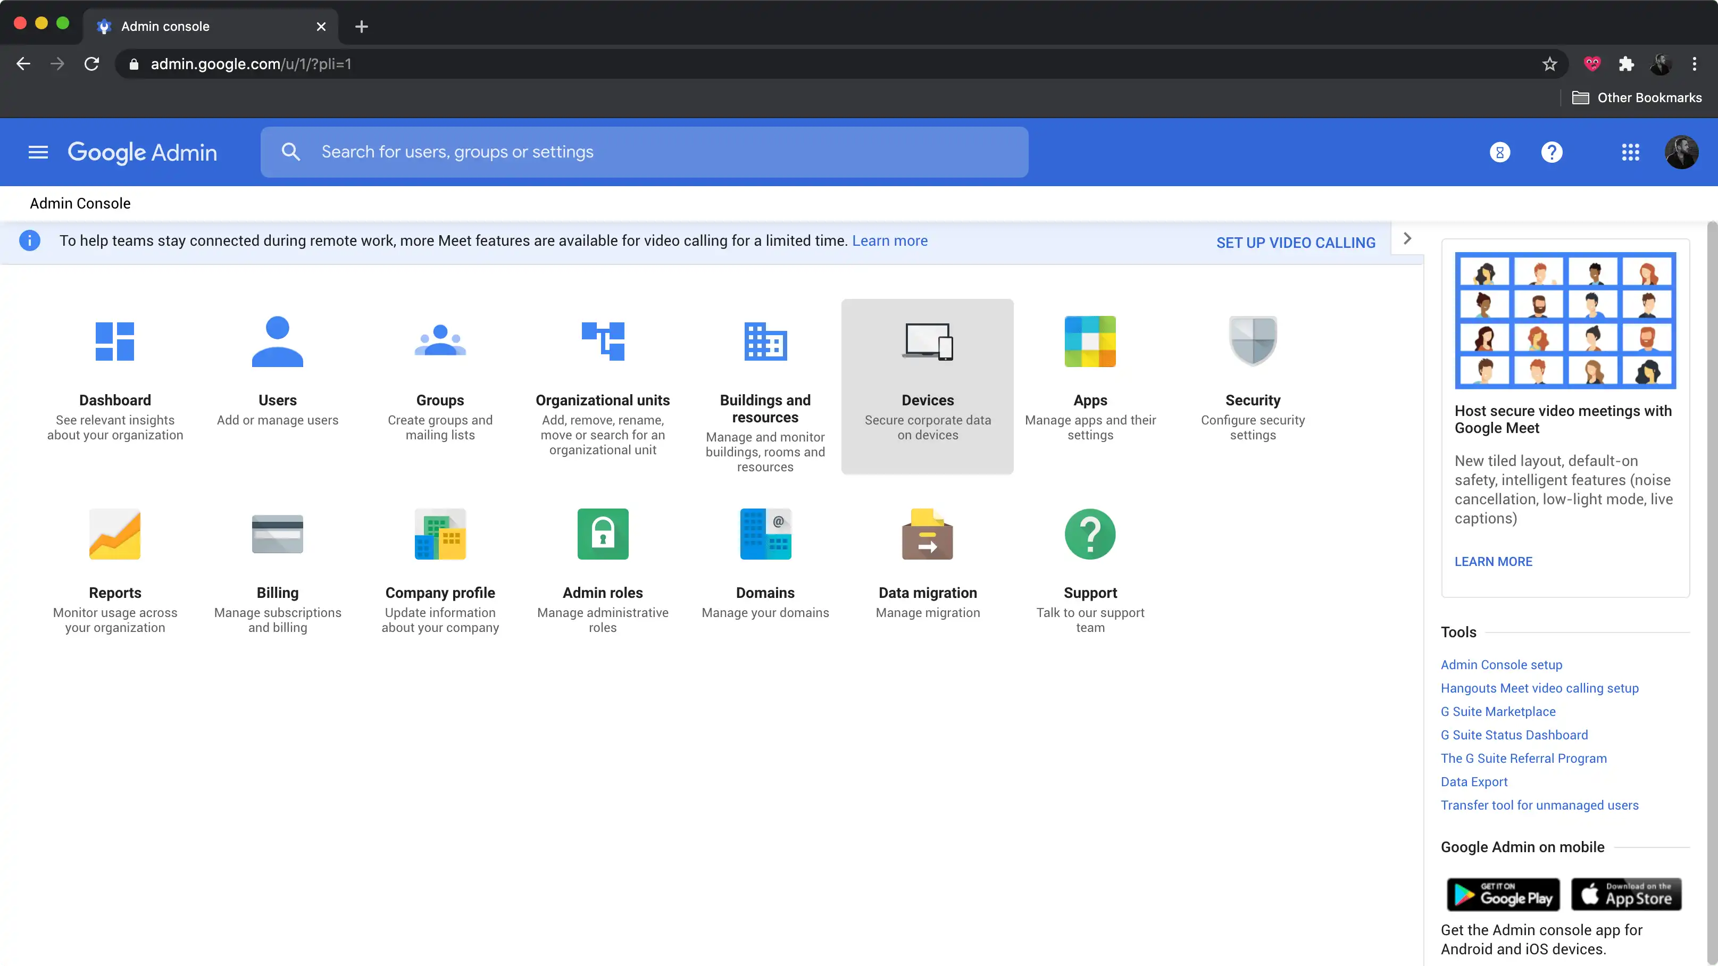Open the main hamburger menu
Image resolution: width=1718 pixels, height=966 pixels.
click(x=38, y=152)
